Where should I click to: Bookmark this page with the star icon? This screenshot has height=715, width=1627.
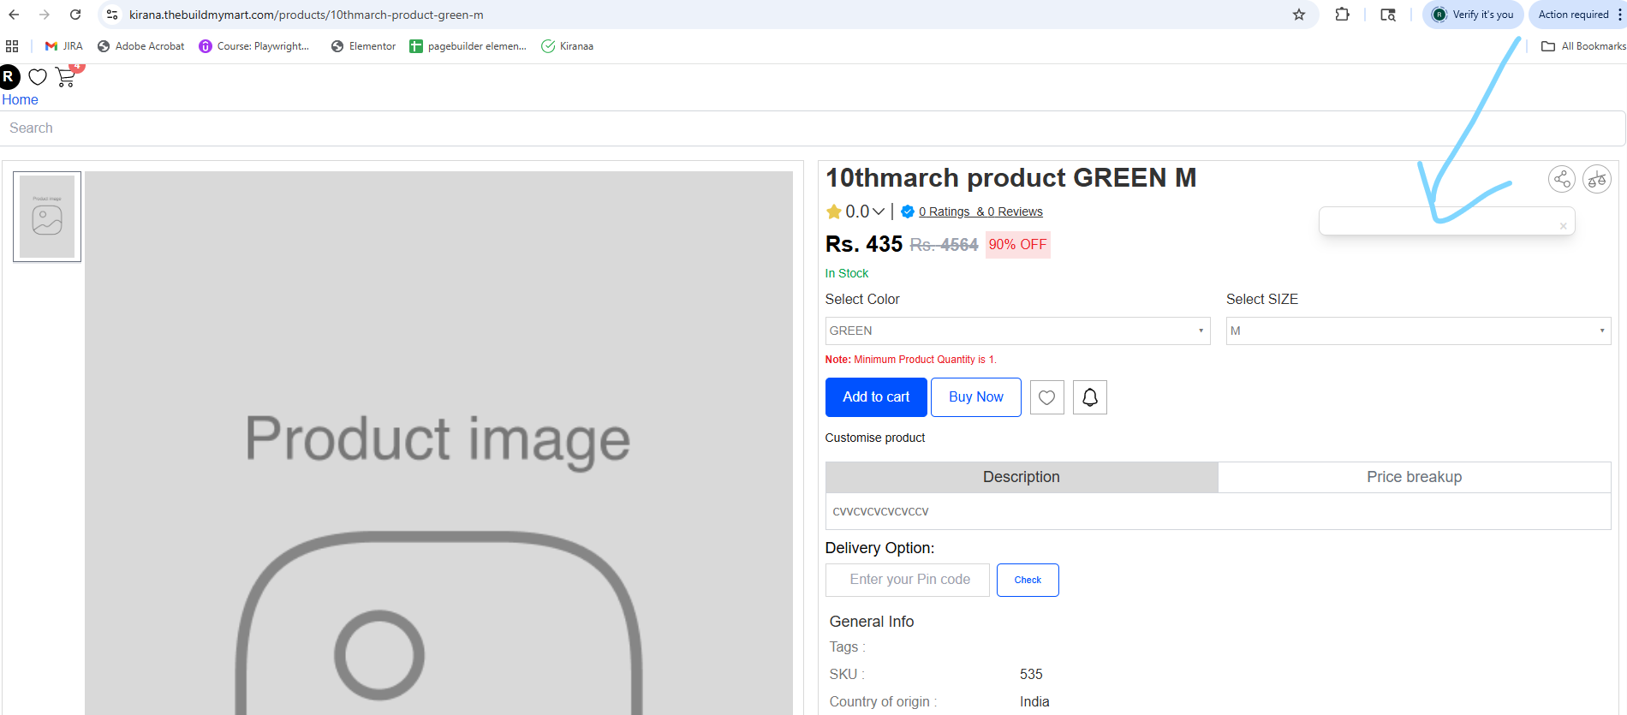point(1299,15)
